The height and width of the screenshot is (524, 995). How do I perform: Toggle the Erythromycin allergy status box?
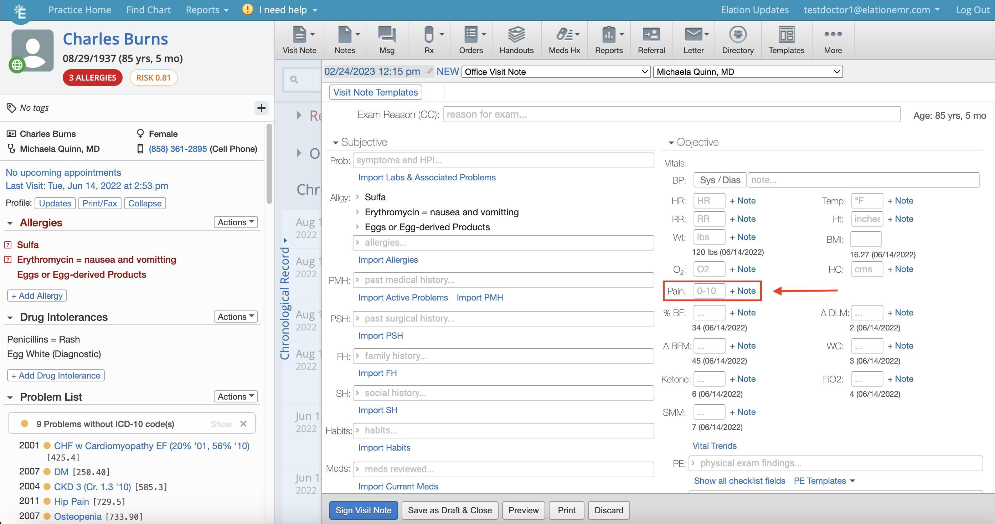click(8, 259)
